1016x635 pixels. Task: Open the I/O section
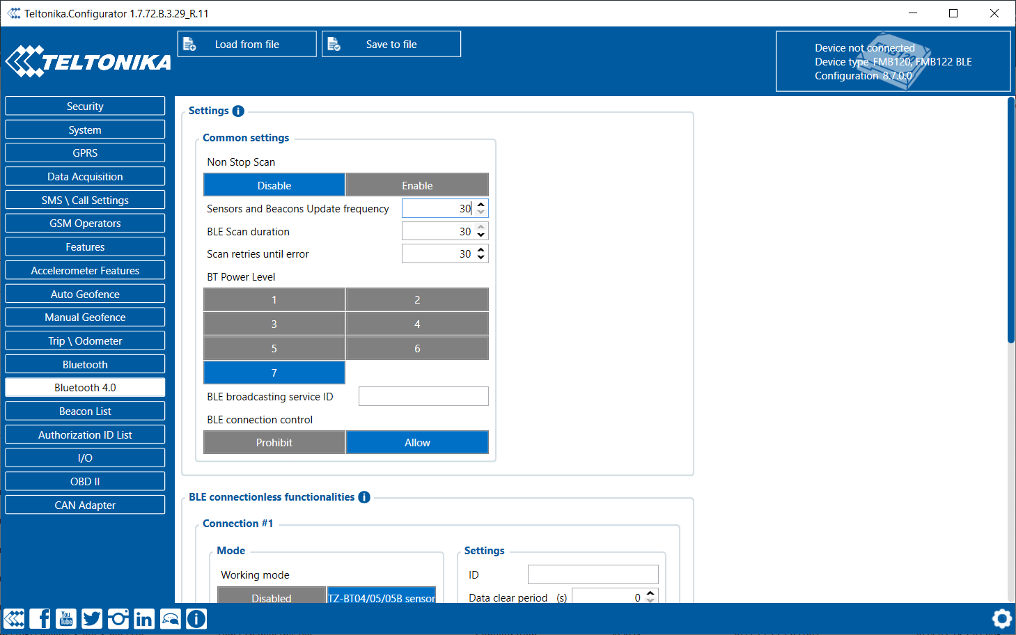pos(85,457)
